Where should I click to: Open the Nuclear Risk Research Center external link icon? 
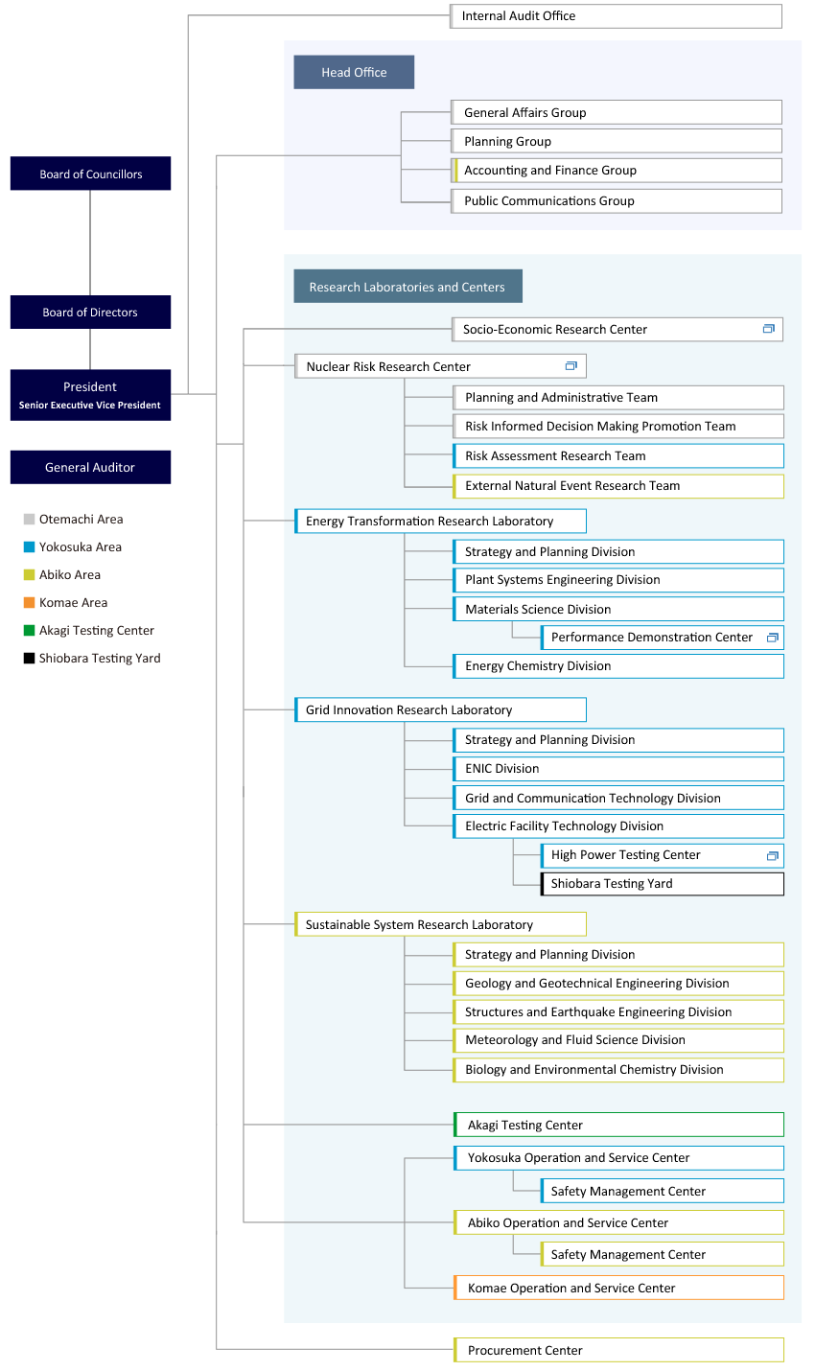(x=570, y=366)
